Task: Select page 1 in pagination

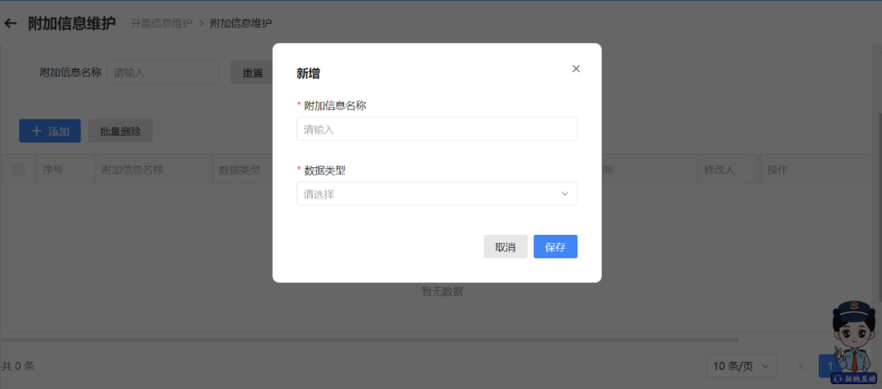Action: [829, 366]
